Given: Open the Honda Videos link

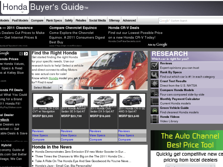Looking at the screenshot, I should [170, 117].
